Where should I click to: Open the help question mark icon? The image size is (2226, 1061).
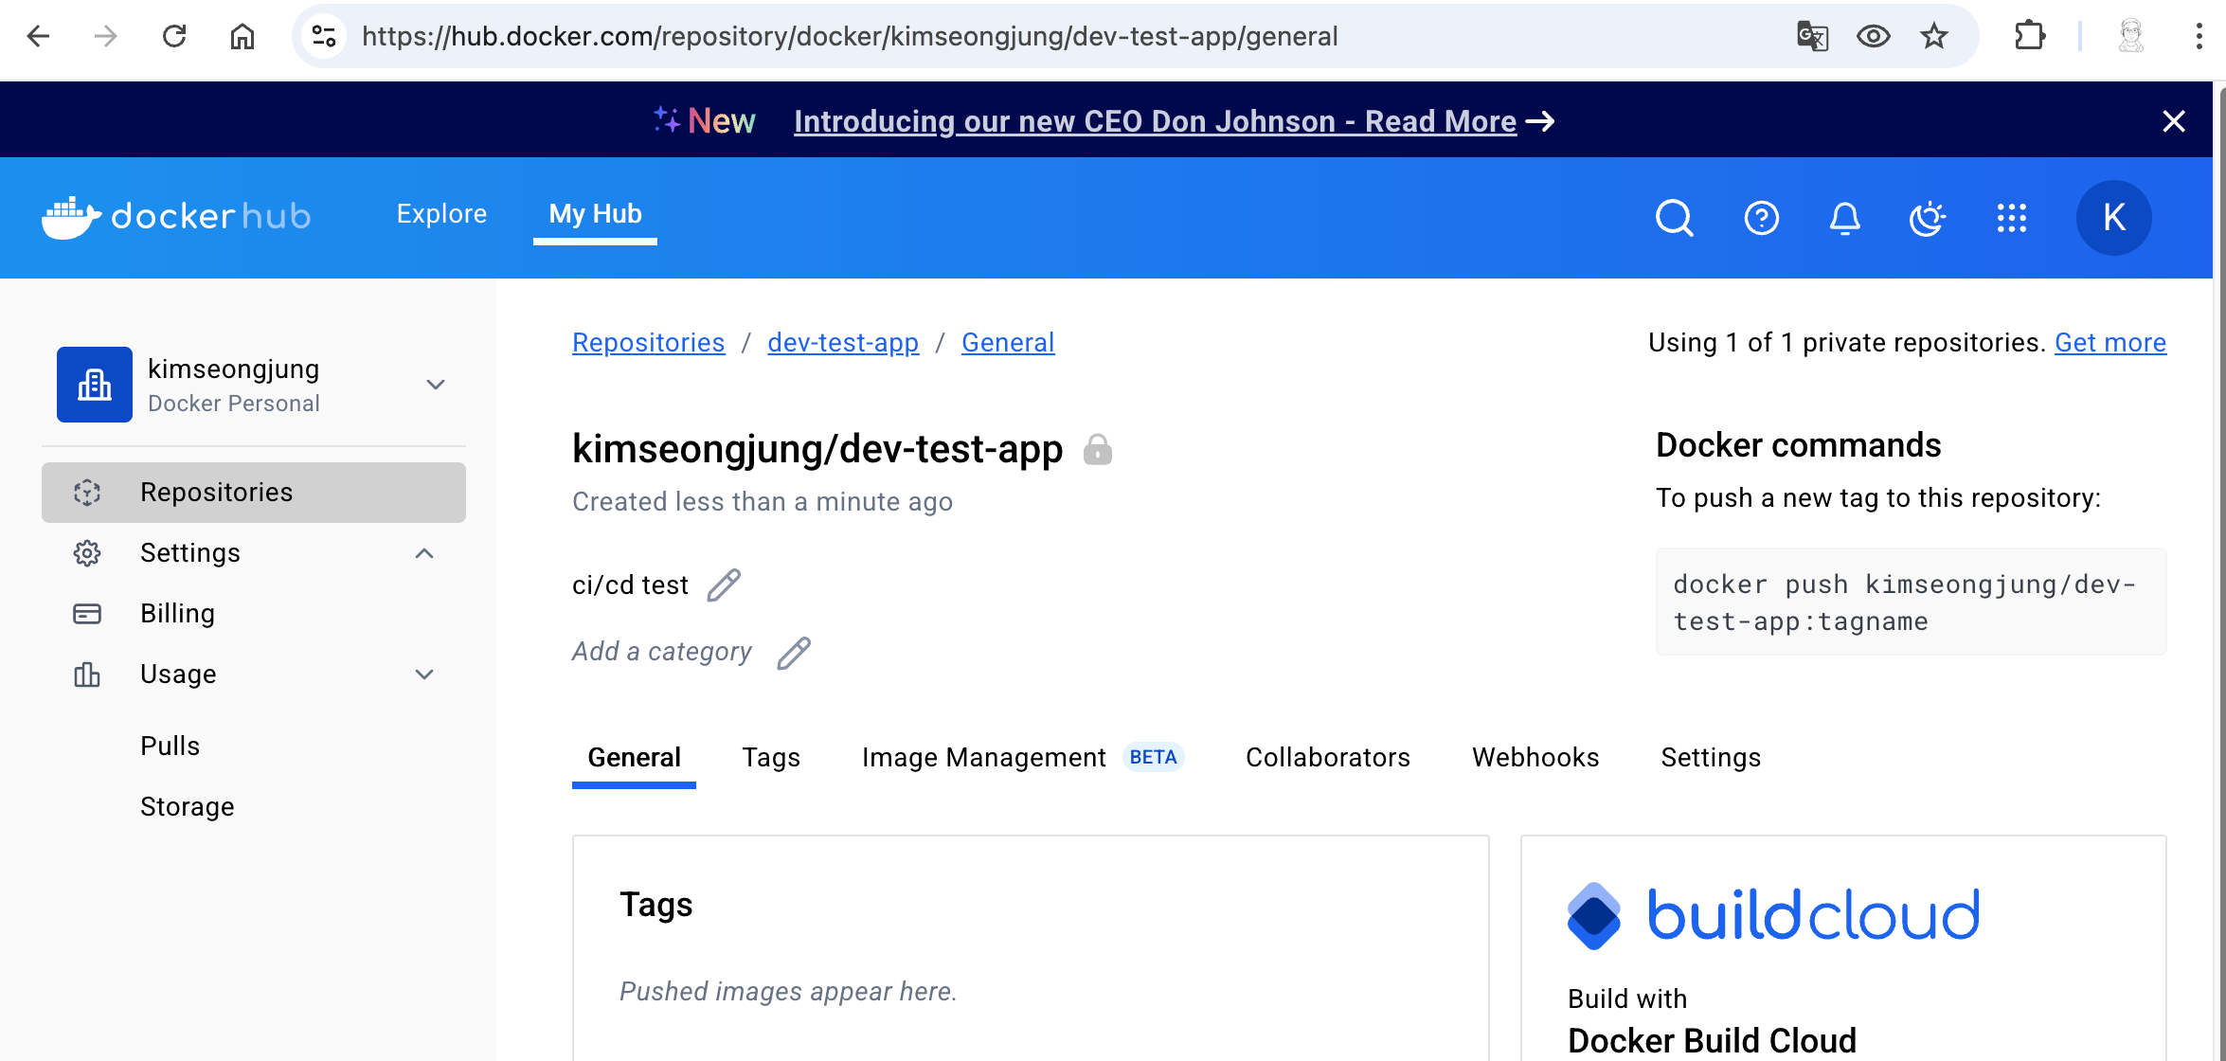(1762, 218)
